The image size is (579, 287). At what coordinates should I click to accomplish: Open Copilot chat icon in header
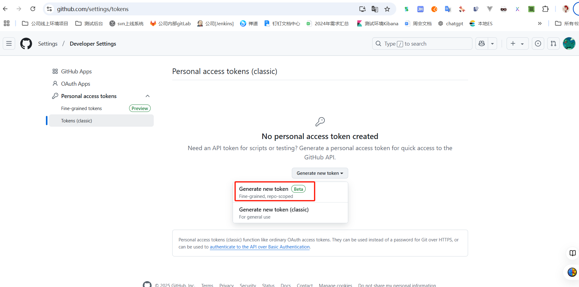coord(482,43)
